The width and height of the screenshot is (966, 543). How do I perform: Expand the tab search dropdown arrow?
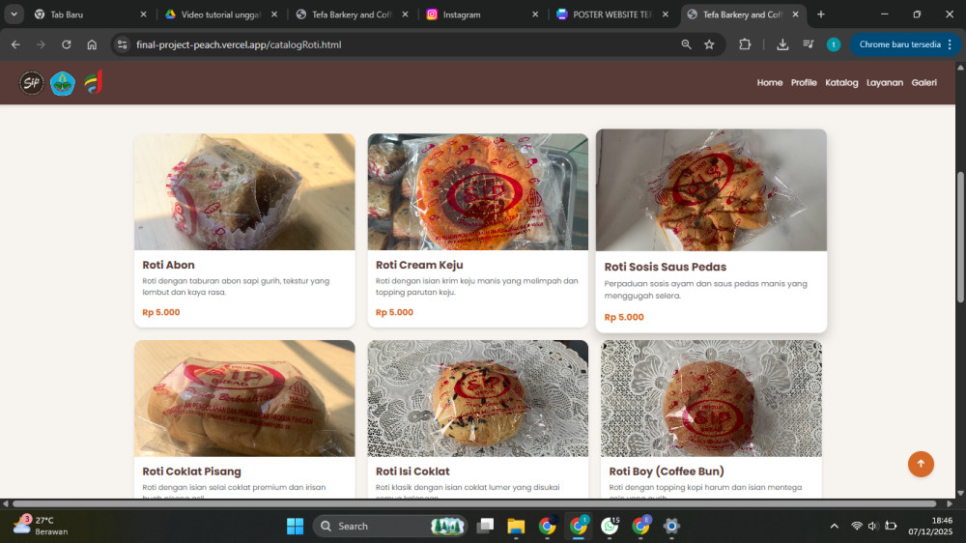coord(14,14)
